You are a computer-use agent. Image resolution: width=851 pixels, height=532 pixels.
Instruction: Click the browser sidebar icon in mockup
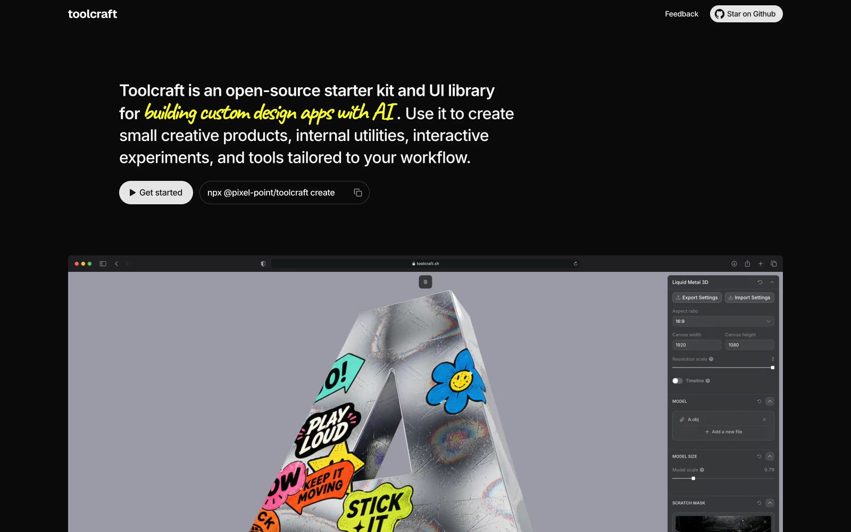coord(103,264)
